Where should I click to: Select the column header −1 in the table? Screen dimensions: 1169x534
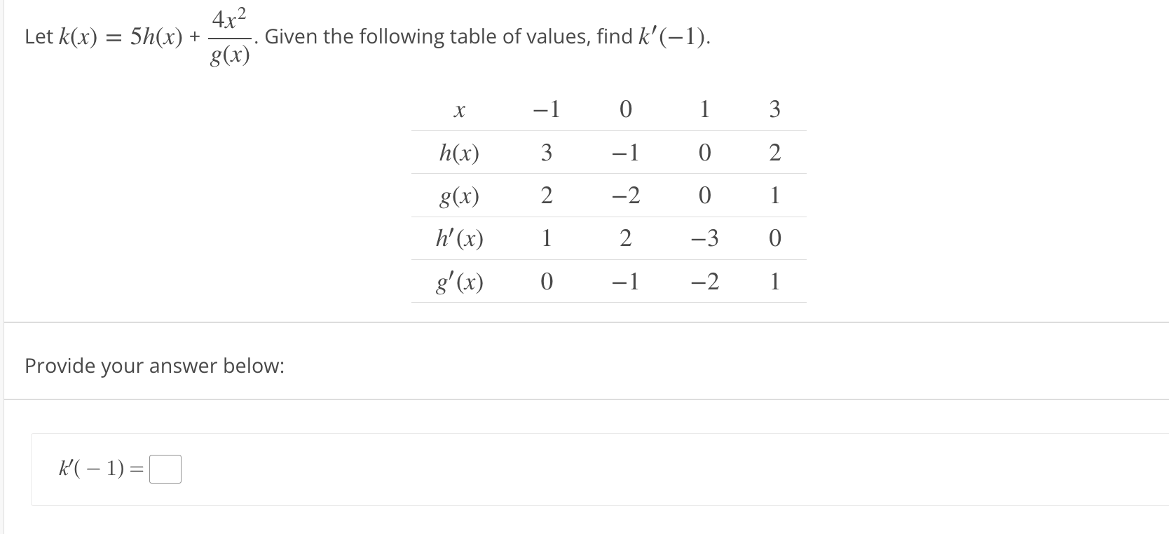coord(545,109)
